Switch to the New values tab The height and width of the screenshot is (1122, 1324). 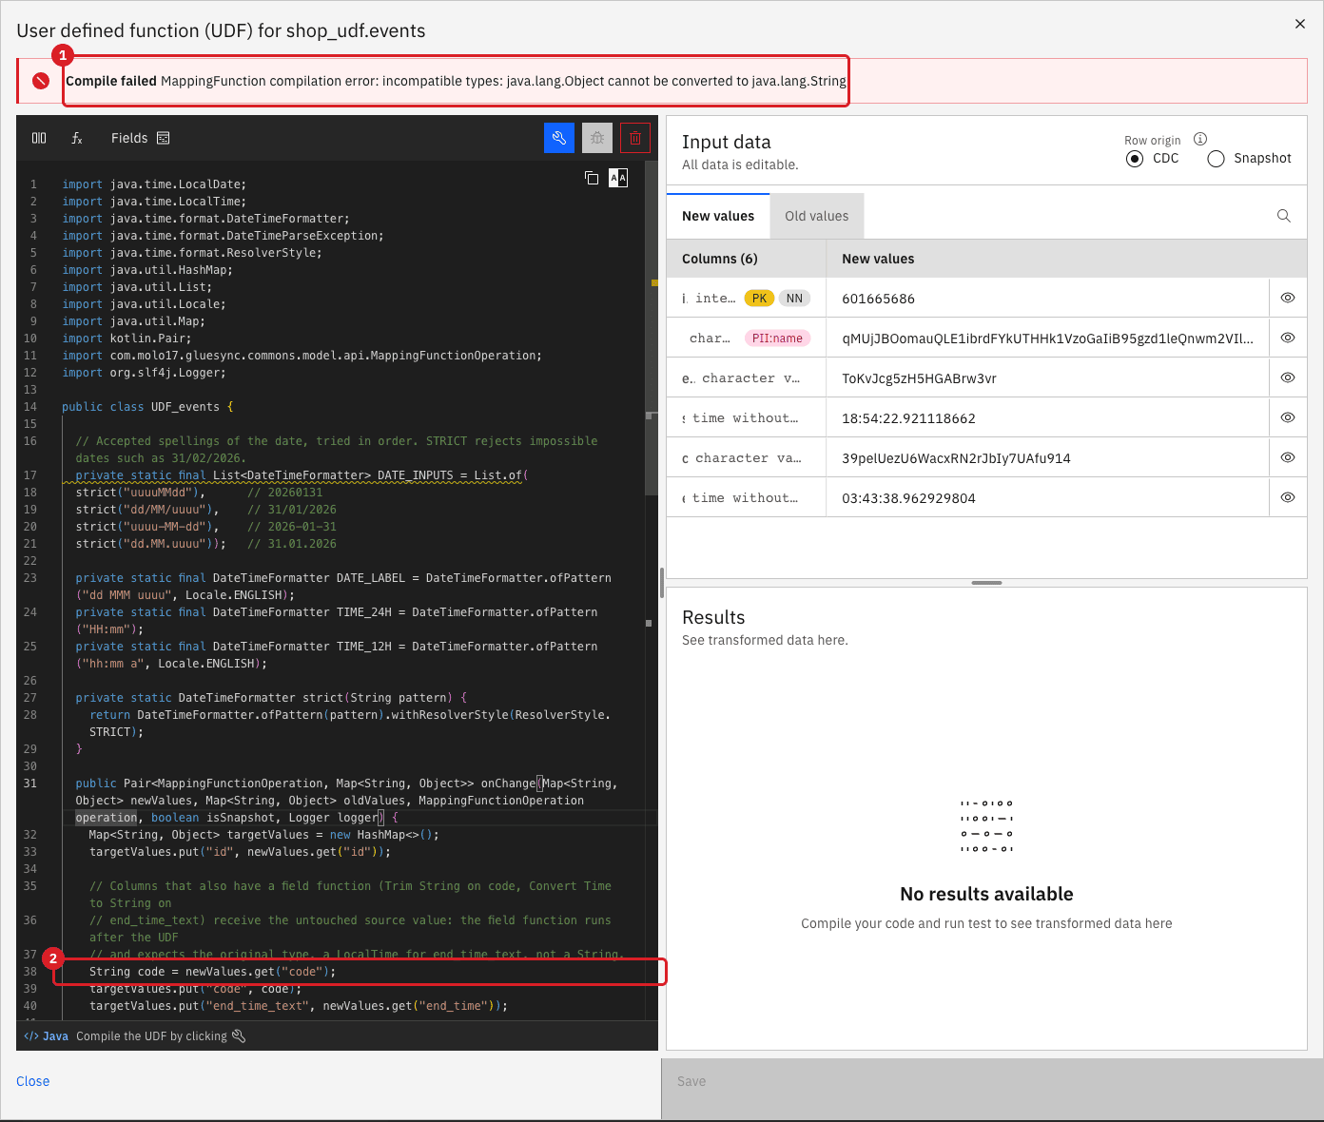tap(718, 216)
